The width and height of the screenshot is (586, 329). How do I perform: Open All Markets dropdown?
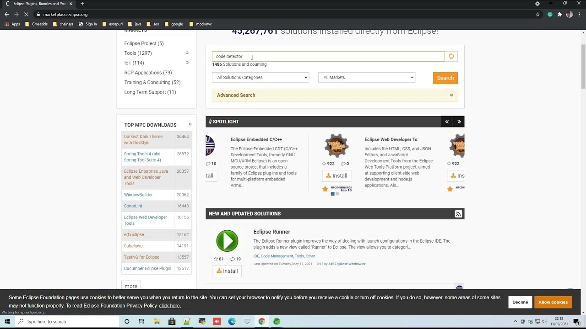pyautogui.click(x=367, y=77)
